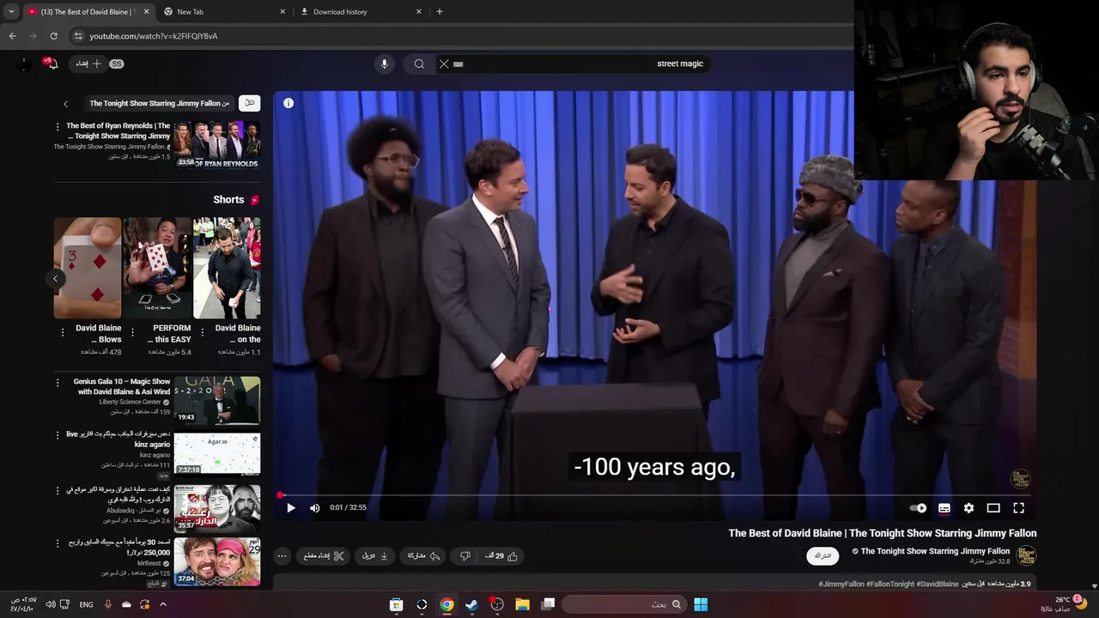Open the more actions menu below the video
Screen dimensions: 1099x618
pos(282,556)
